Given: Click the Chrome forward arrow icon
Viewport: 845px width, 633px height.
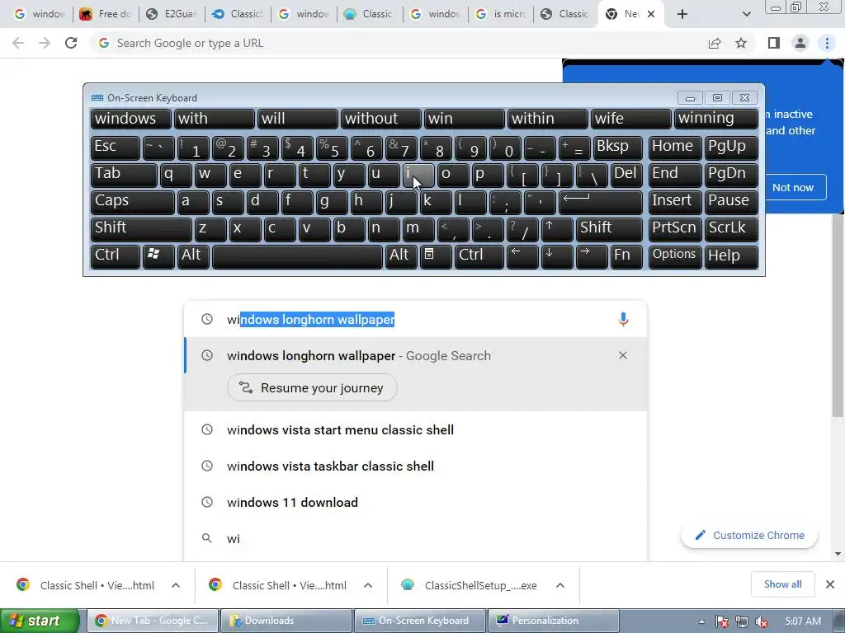Looking at the screenshot, I should click(45, 43).
